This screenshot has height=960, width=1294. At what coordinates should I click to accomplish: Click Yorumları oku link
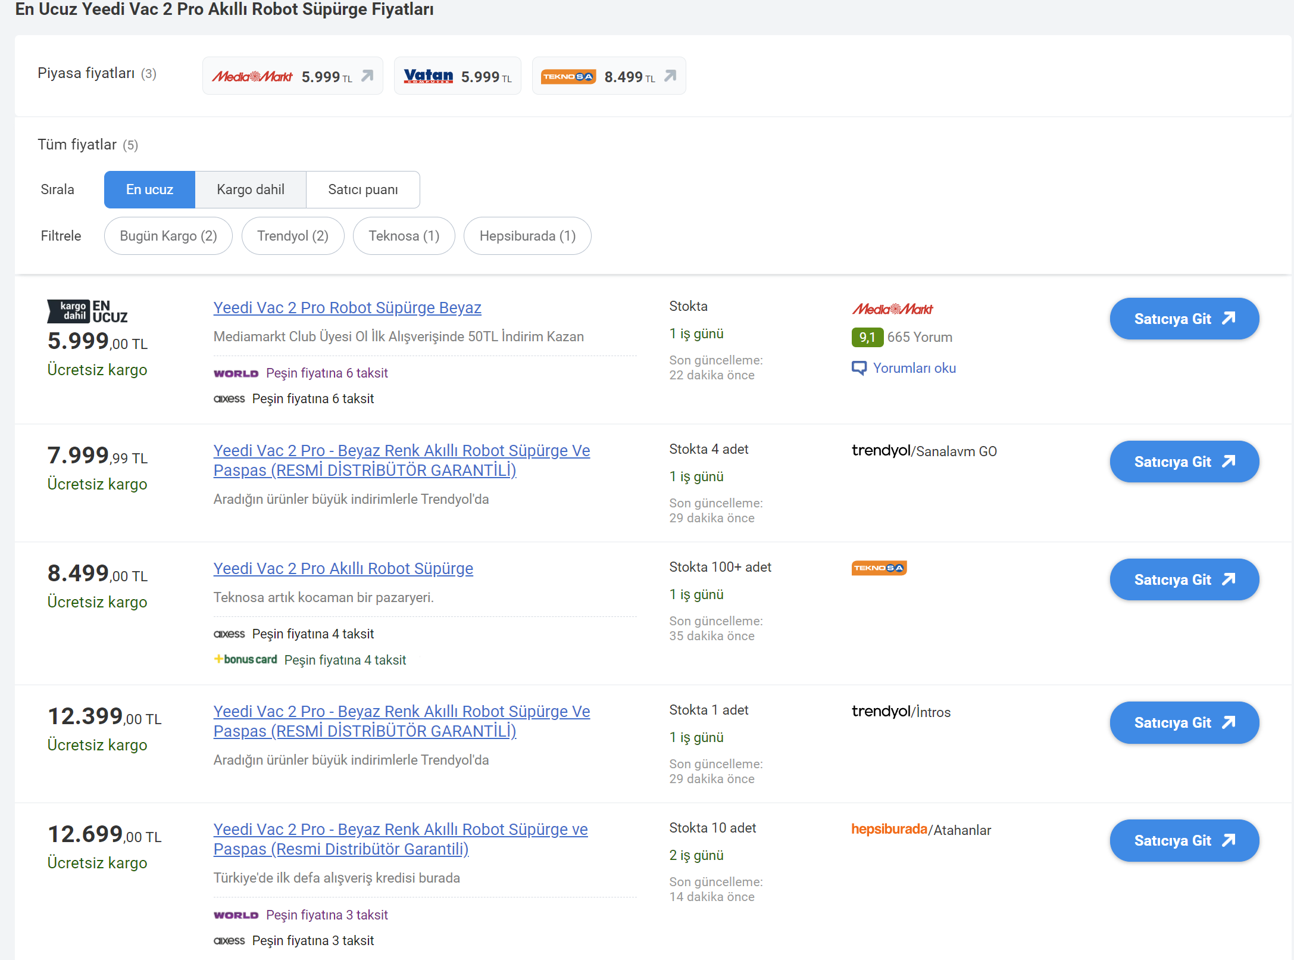(914, 368)
